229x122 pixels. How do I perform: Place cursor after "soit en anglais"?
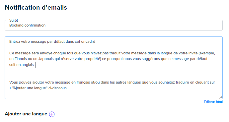coord(36,65)
